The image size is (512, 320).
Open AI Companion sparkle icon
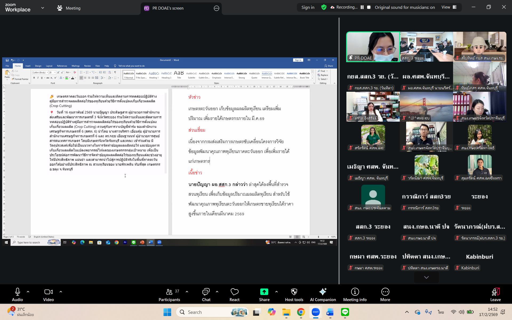pyautogui.click(x=323, y=295)
